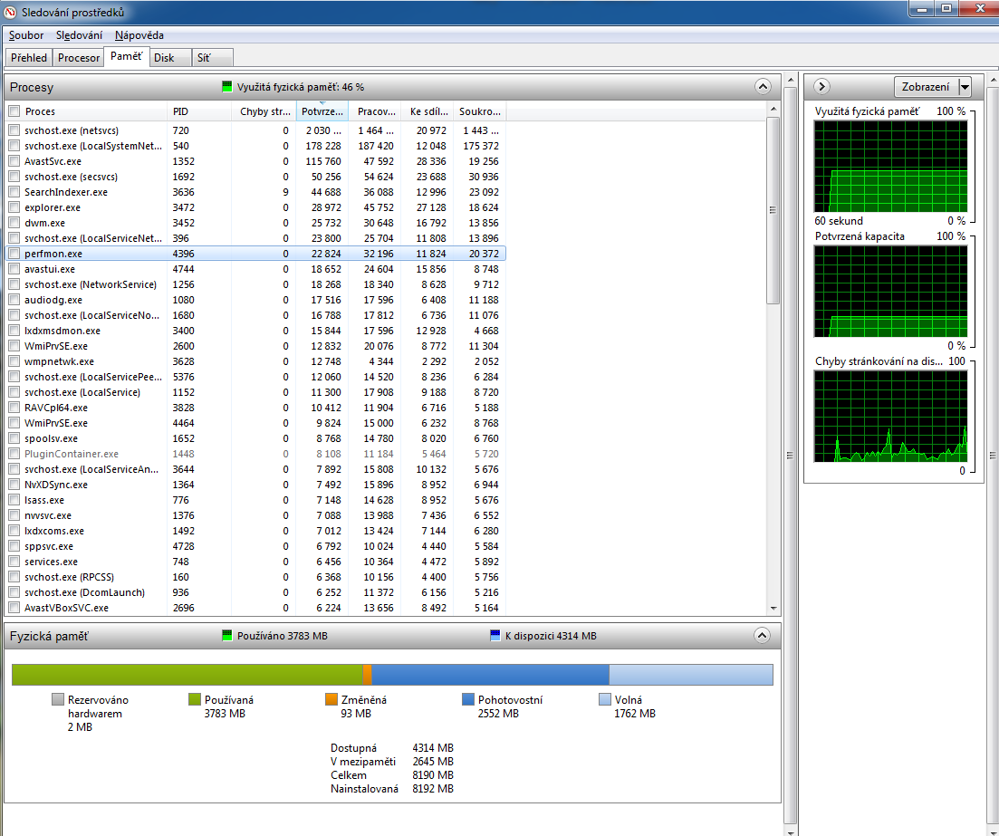Switch to the Procesor tab
The image size is (999, 836).
tap(79, 58)
